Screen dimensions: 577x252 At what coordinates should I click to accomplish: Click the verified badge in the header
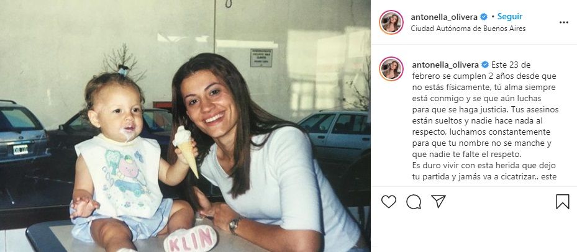pos(484,17)
